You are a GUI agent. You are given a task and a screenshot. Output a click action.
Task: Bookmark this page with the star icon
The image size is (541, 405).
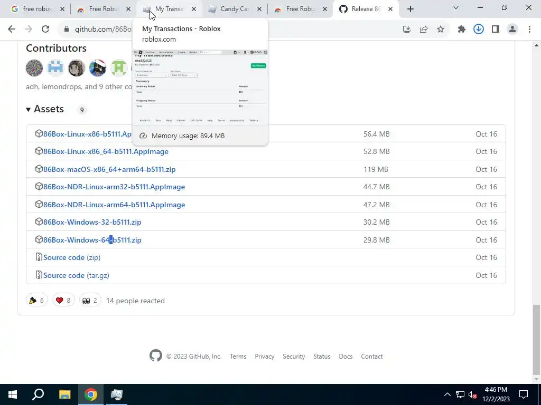[x=441, y=30]
